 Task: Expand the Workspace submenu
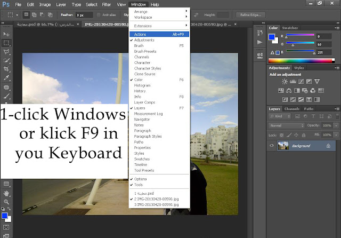159,17
